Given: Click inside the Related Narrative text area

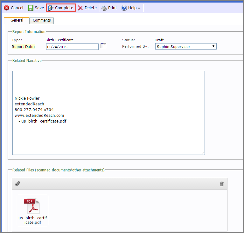Looking at the screenshot, I should tap(108, 113).
